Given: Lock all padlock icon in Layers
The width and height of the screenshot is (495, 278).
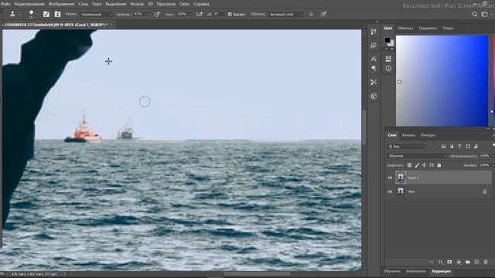Looking at the screenshot, I should coord(439,165).
